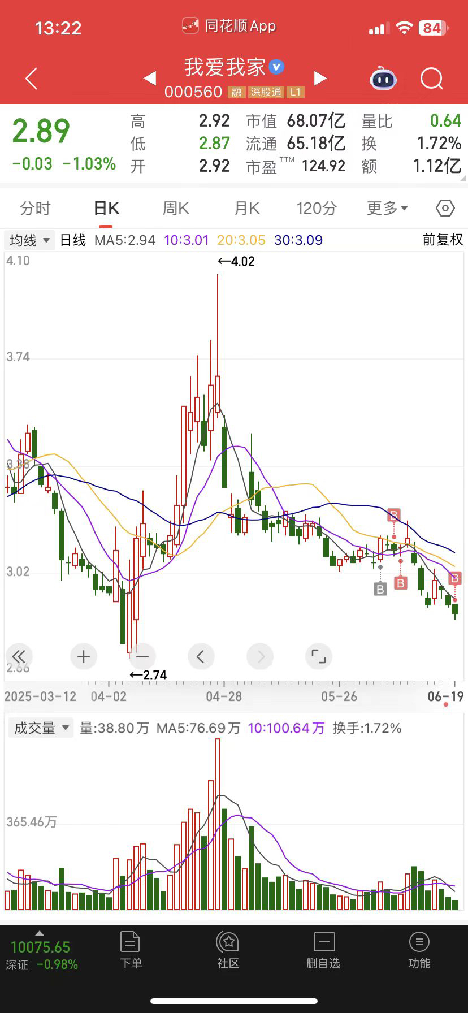Expand the 深证 index bar arrow
Image resolution: width=468 pixels, height=1013 pixels.
click(40, 933)
